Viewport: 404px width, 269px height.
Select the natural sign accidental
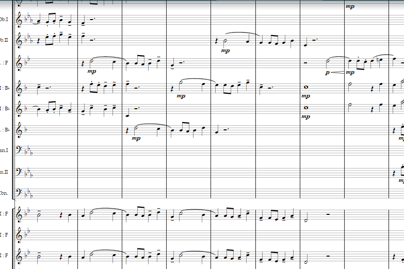click(x=377, y=60)
